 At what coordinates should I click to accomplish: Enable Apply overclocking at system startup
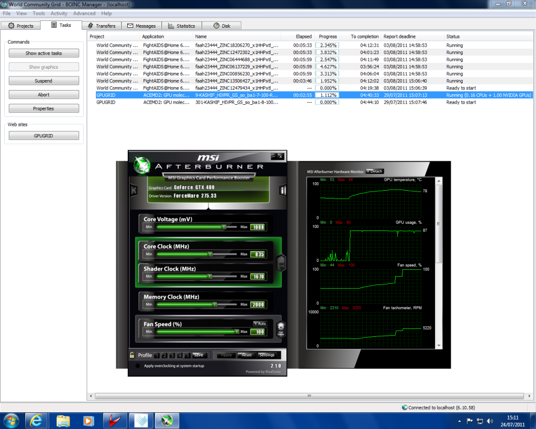click(138, 366)
